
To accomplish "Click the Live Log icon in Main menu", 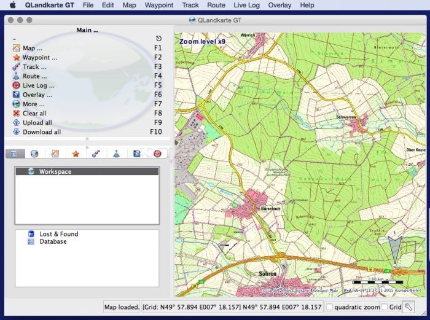I will click(16, 85).
